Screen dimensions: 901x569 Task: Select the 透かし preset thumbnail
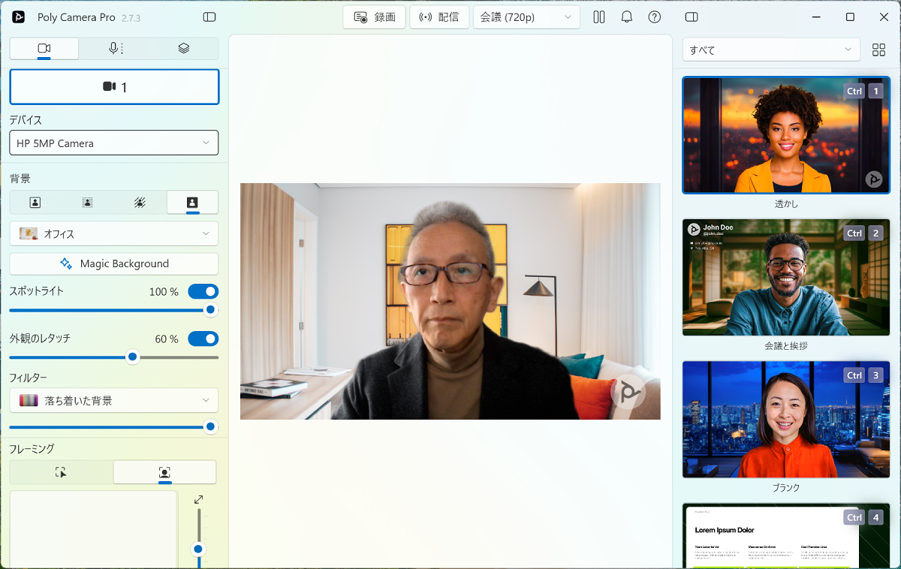pyautogui.click(x=786, y=135)
